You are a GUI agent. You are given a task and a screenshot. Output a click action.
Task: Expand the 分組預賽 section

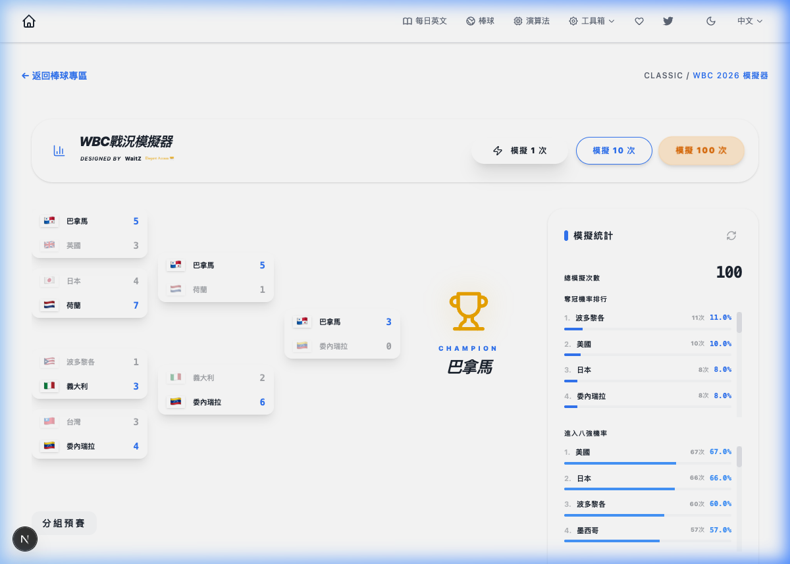[x=64, y=523]
